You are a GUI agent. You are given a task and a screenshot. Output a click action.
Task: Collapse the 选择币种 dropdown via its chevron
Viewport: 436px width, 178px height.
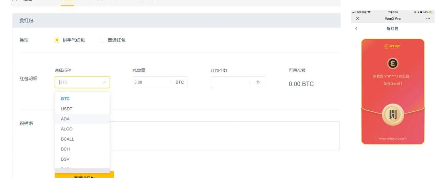tap(104, 82)
